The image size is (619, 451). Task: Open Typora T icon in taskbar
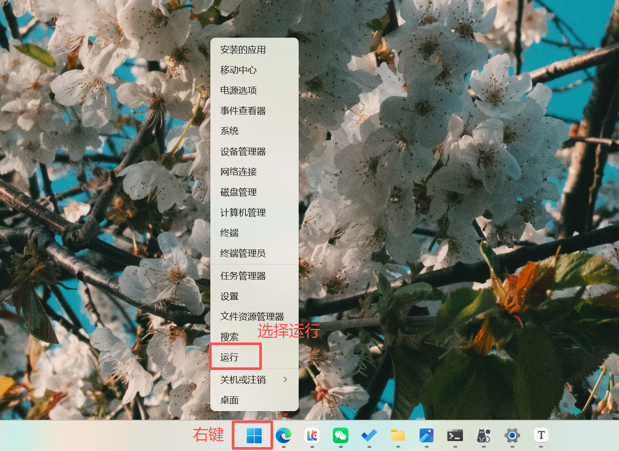(541, 435)
